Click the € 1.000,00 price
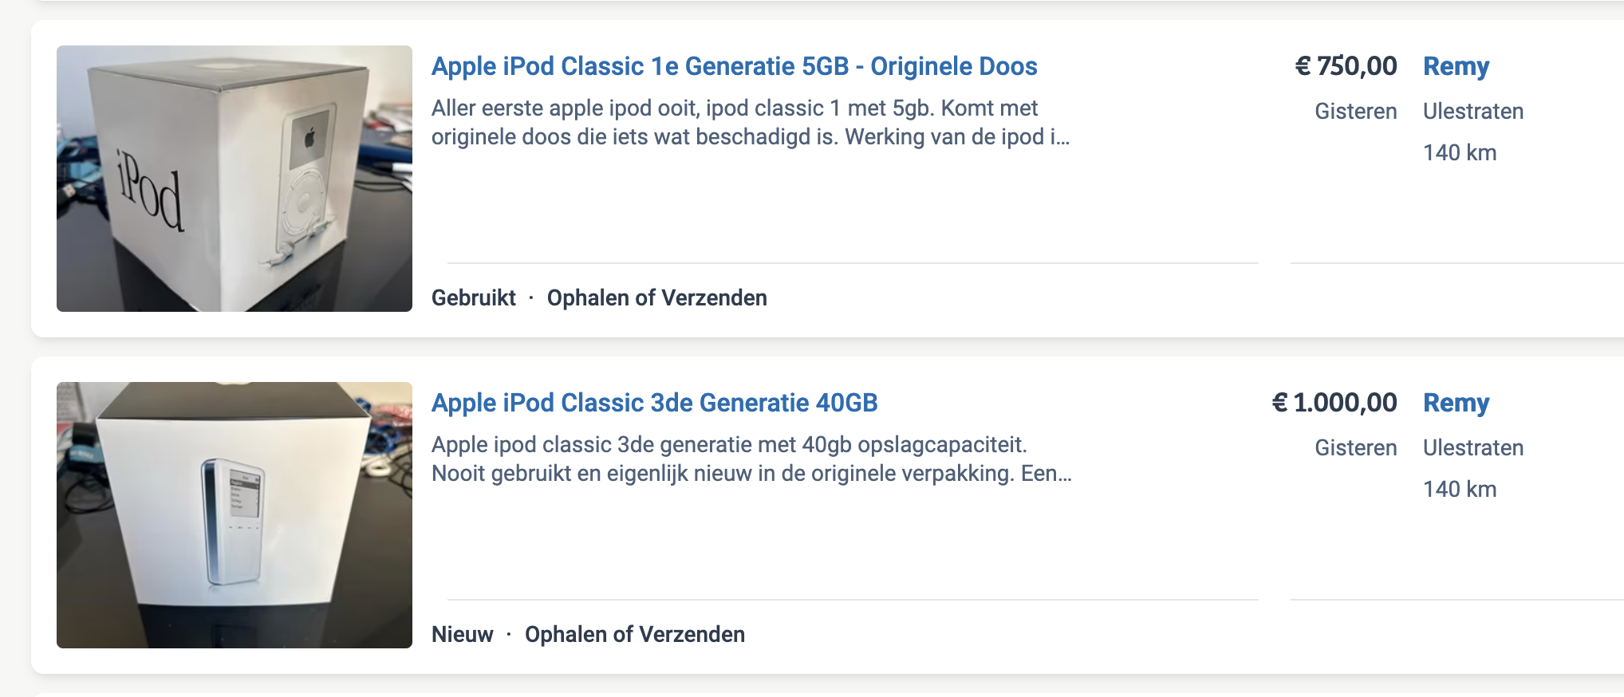The image size is (1624, 697). (1334, 403)
